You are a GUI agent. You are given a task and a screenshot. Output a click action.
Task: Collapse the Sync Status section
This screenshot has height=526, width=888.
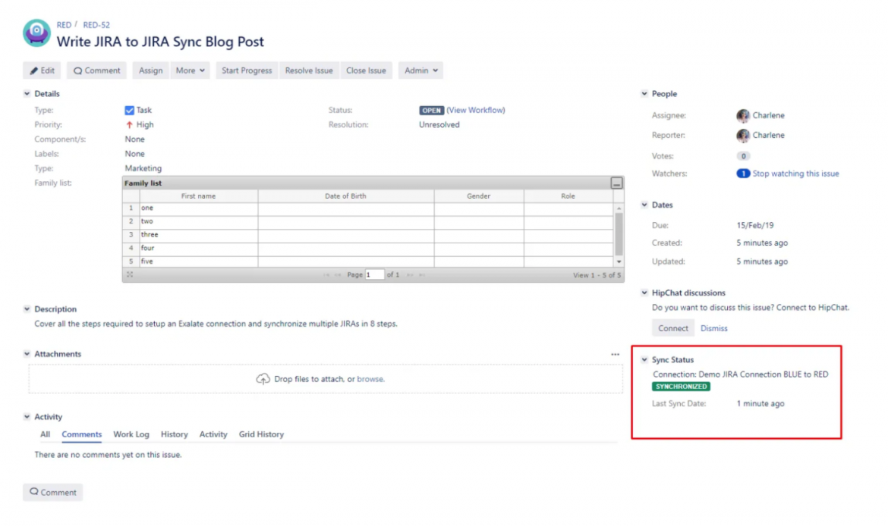[x=644, y=360]
